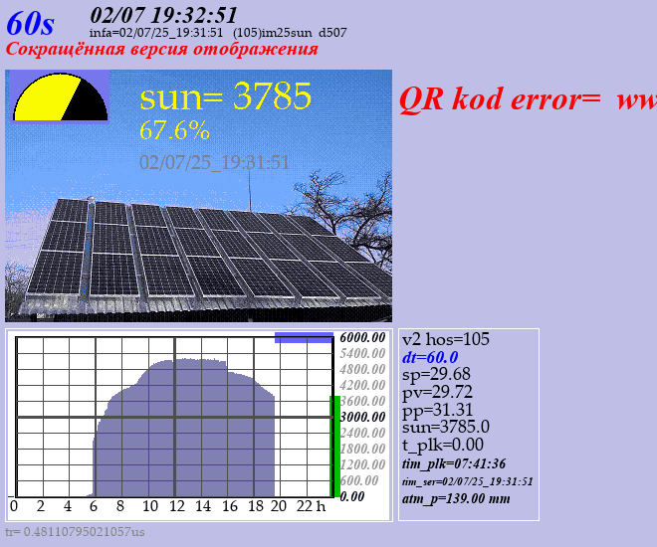Click the '0.00' chart scale label

352,496
